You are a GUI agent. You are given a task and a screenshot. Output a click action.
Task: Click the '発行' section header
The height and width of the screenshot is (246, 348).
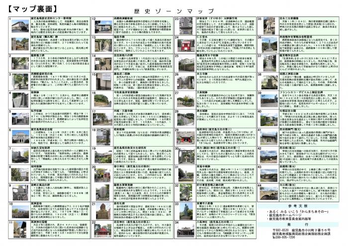298,224
